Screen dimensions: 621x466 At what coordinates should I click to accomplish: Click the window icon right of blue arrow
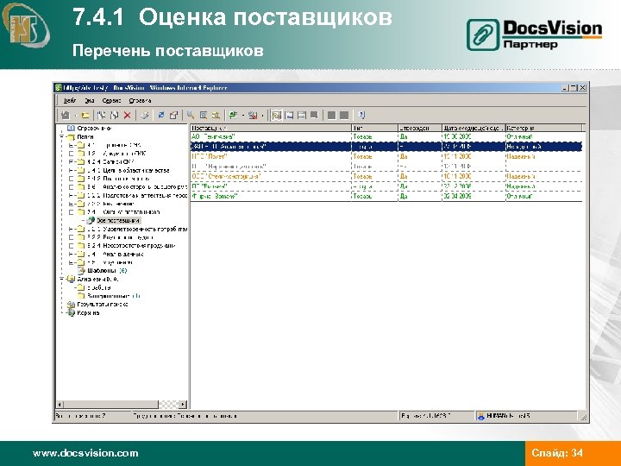point(173,116)
